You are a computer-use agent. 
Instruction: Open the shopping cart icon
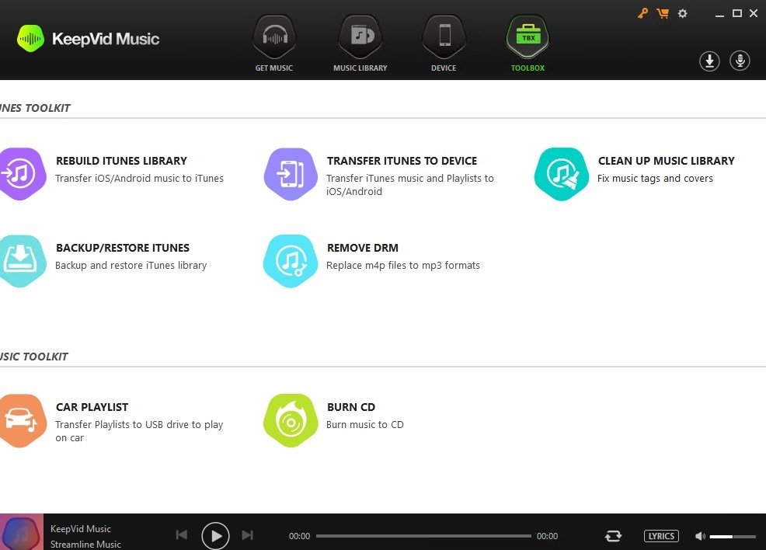tap(663, 13)
